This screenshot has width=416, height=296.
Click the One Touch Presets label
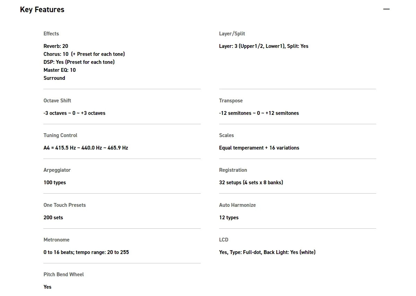(64, 205)
